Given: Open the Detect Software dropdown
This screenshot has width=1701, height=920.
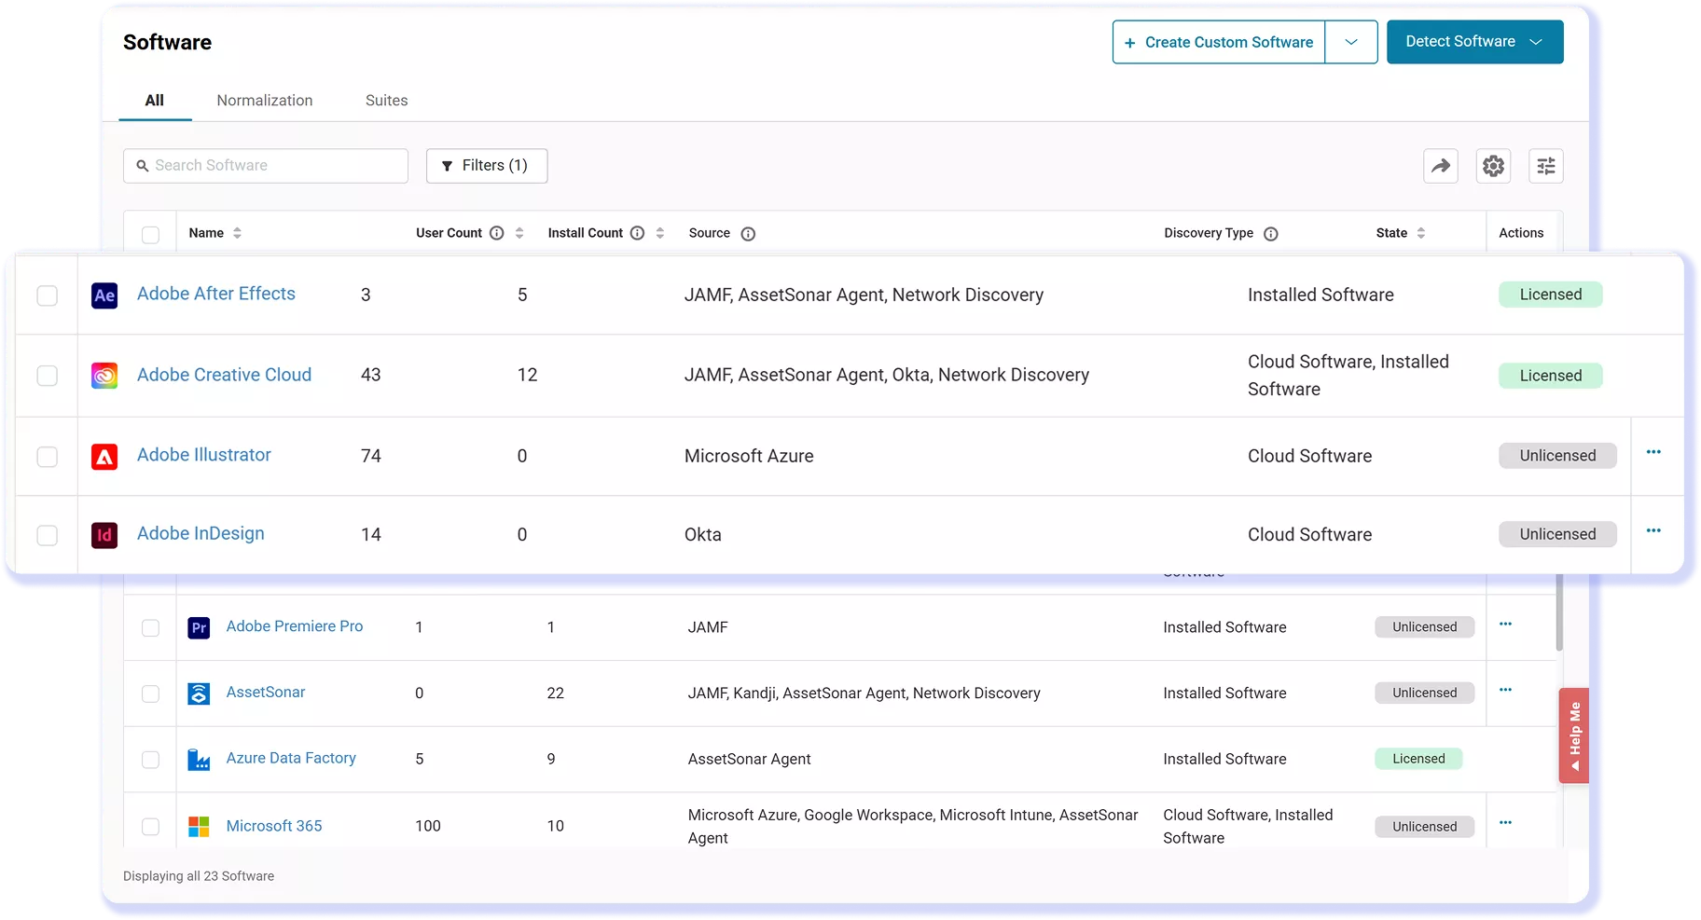Looking at the screenshot, I should (1474, 42).
